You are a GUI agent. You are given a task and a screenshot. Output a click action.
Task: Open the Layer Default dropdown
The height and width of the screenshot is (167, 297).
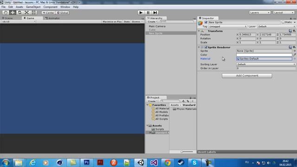[277, 26]
